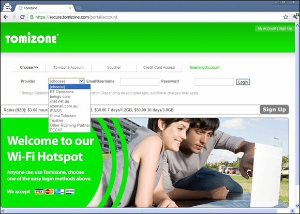
Task: Select the Tomizone Account tab
Action: click(68, 68)
